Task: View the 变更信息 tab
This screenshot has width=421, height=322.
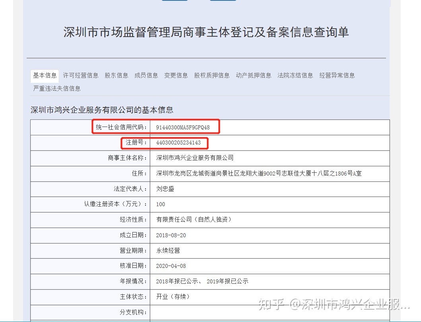Action: [176, 75]
